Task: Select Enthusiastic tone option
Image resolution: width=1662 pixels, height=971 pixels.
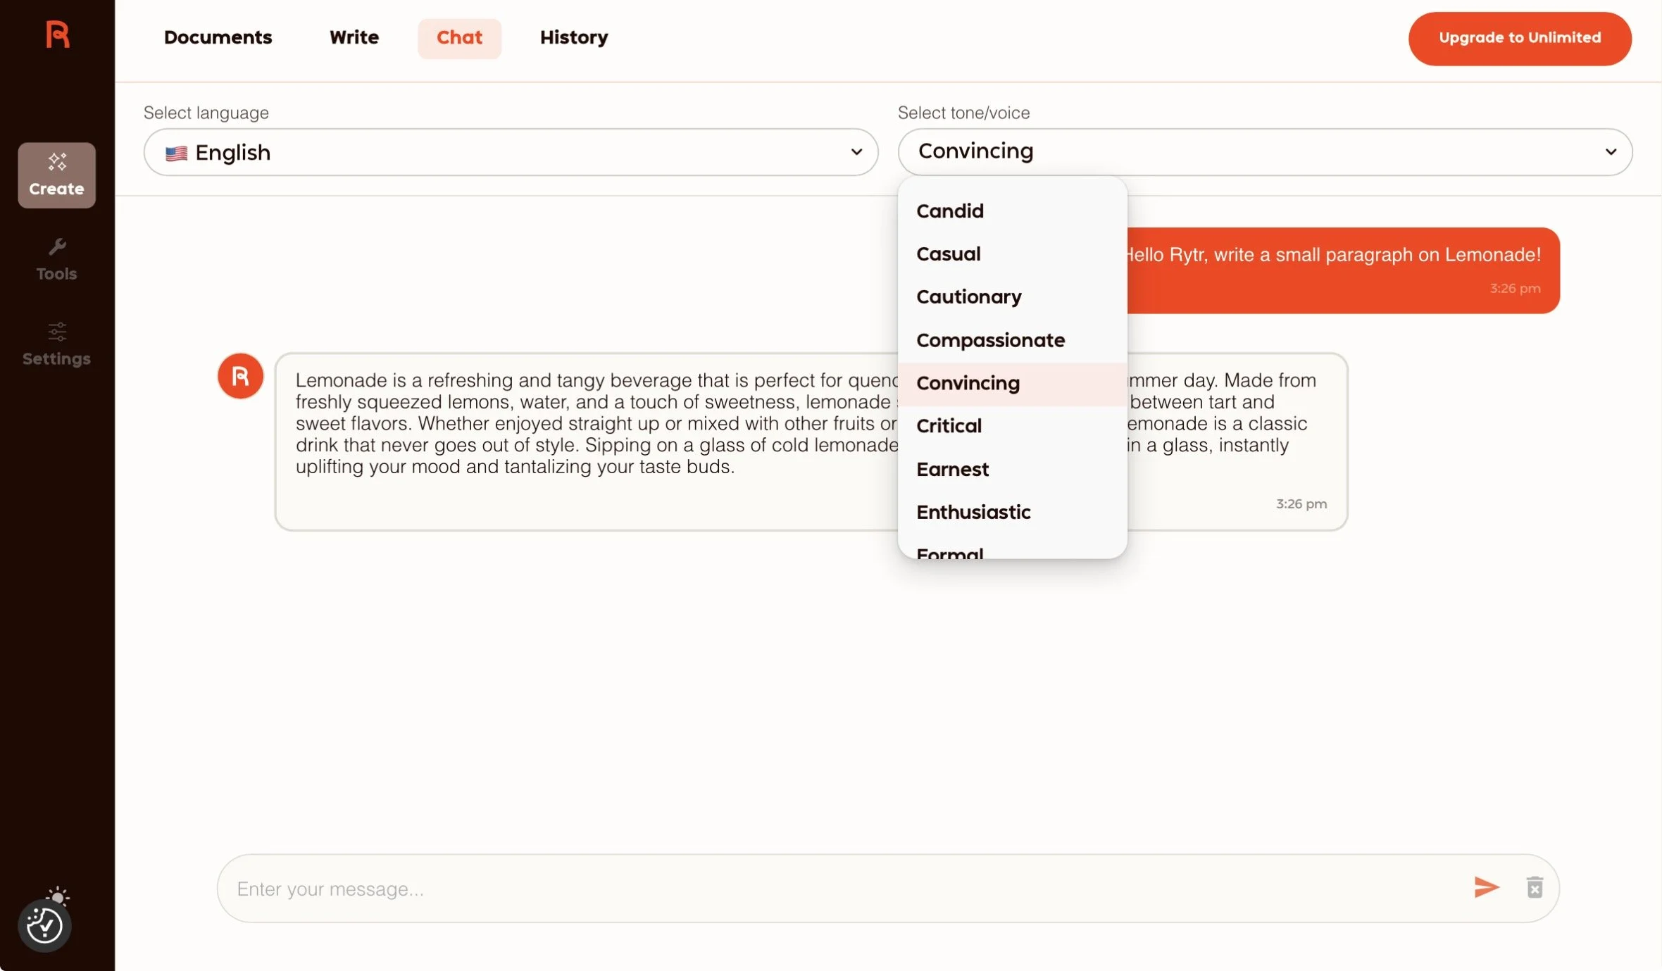Action: tap(973, 512)
